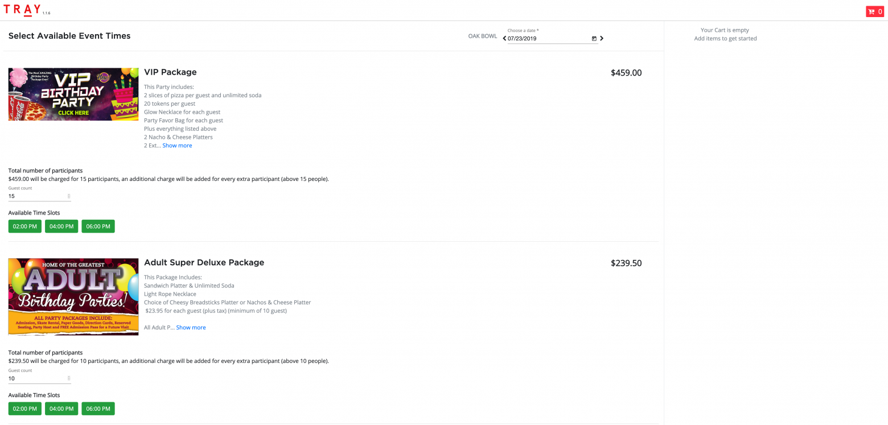Viewport: 888px width, 425px height.
Task: Advance to next date with right chevron
Action: (602, 39)
